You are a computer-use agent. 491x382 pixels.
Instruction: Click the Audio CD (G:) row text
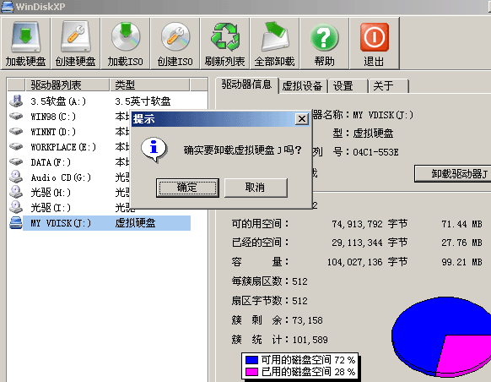coord(61,177)
